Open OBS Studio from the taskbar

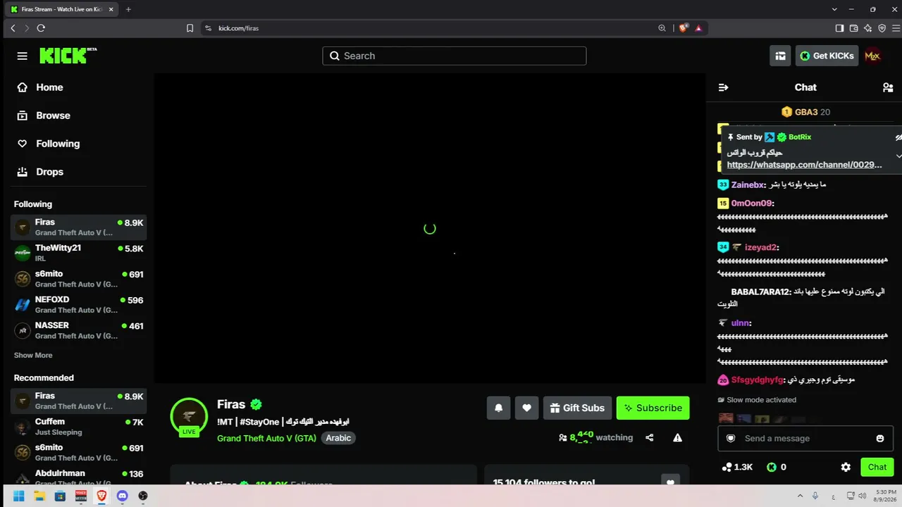tap(143, 496)
